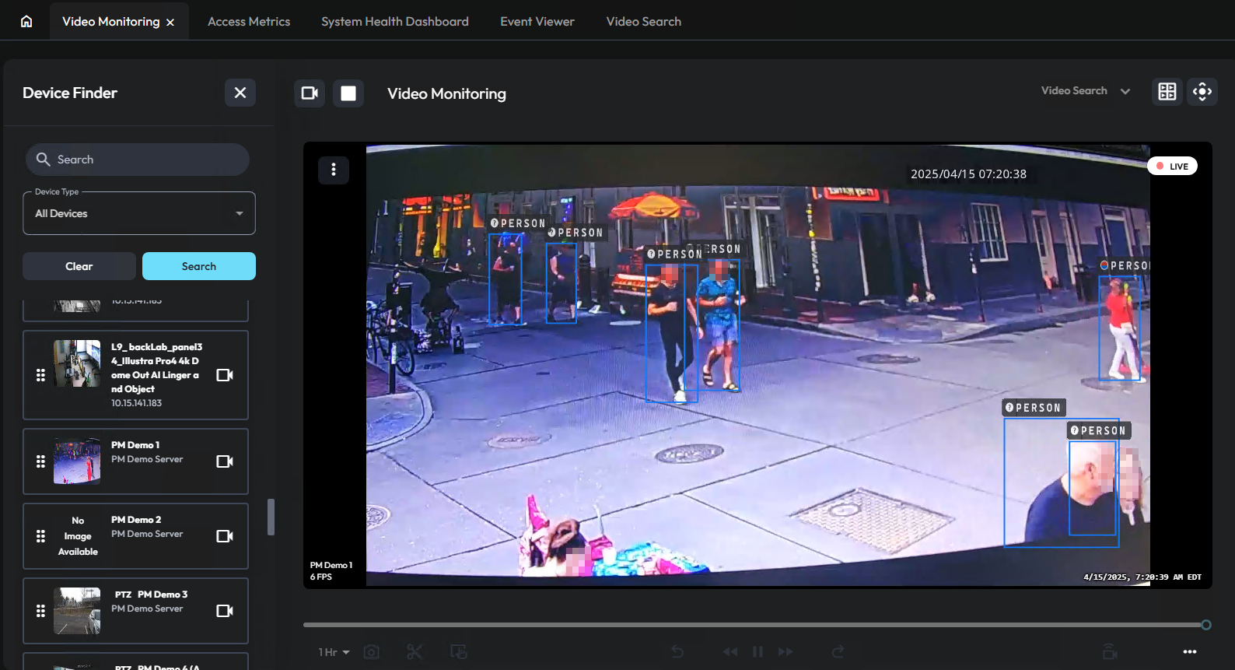Click the PTZ target control icon
The width and height of the screenshot is (1235, 670).
(x=1202, y=92)
